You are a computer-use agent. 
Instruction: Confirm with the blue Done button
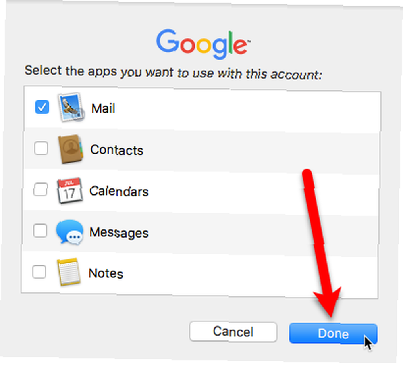(x=333, y=334)
